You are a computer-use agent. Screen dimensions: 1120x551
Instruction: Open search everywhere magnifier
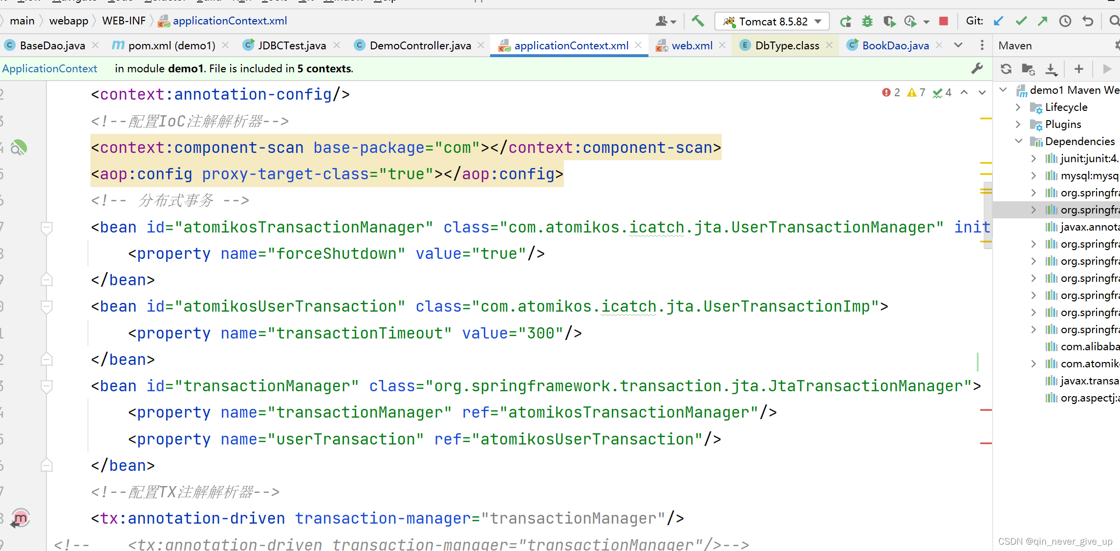(x=1114, y=21)
